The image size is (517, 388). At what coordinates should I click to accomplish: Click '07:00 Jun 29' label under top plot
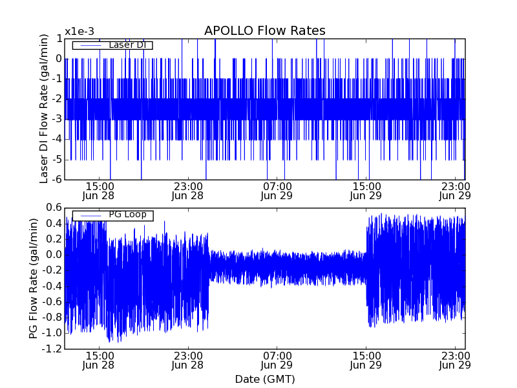[x=277, y=191]
